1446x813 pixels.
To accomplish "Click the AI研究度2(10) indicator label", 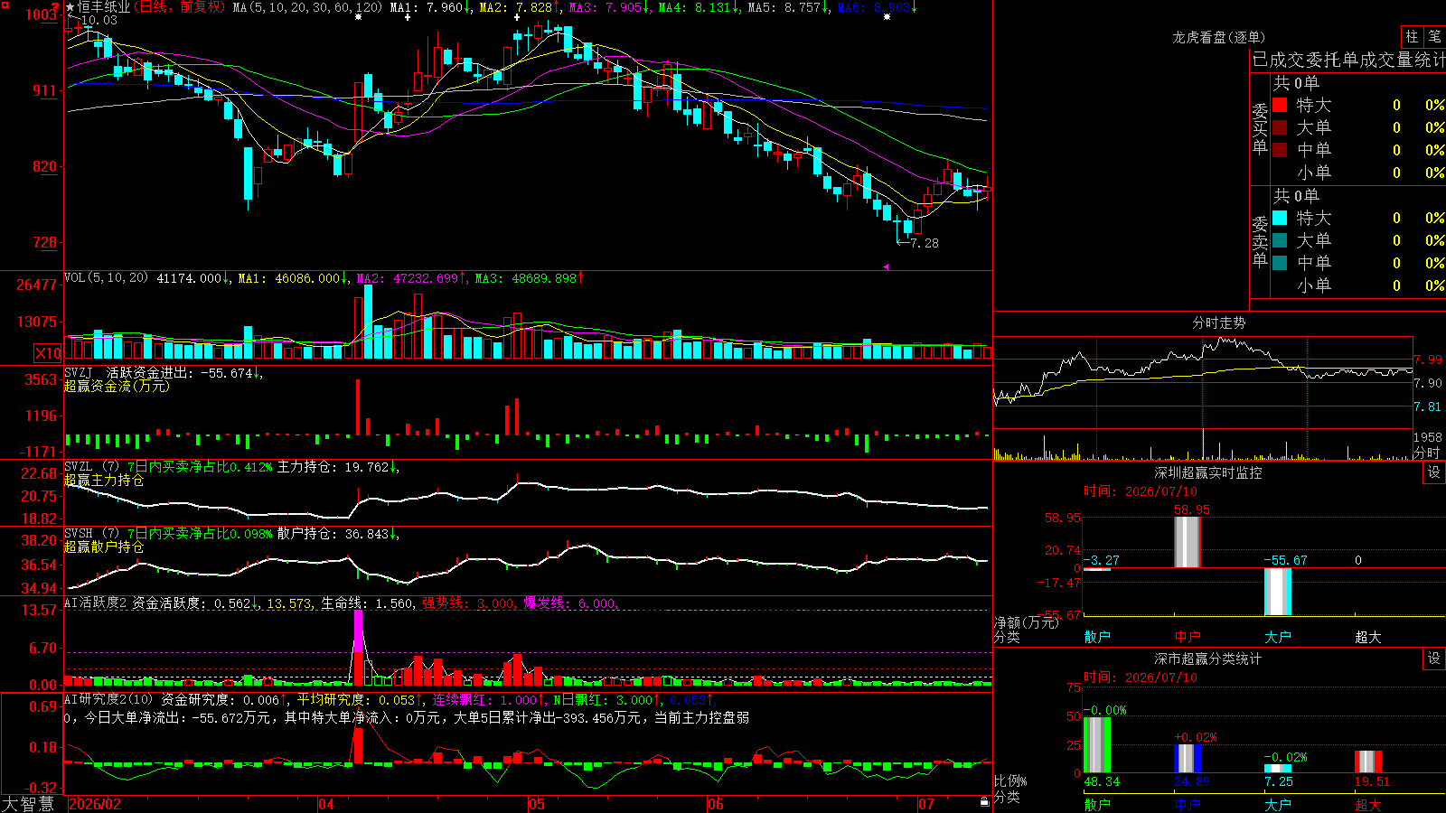I will [108, 699].
